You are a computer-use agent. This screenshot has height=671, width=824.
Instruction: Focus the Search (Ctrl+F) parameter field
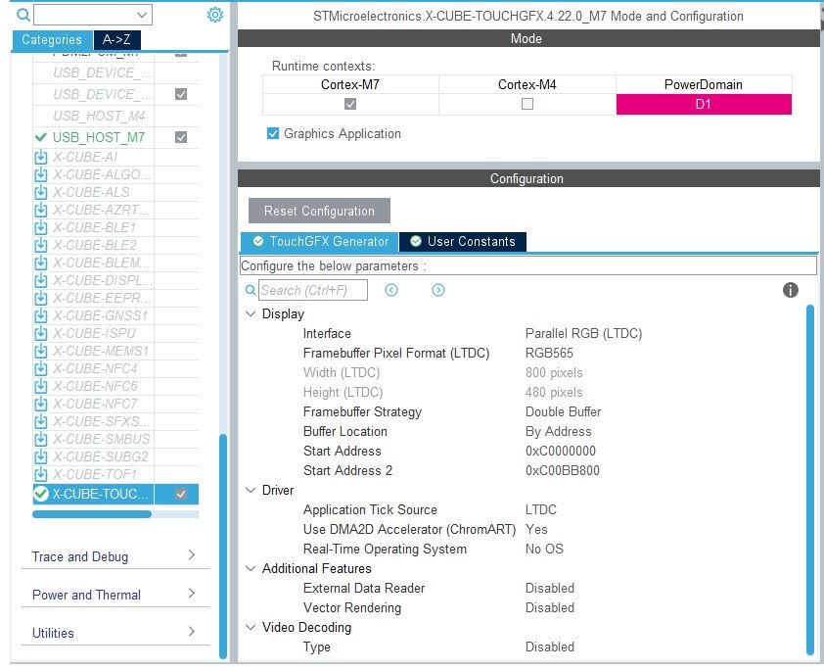point(313,290)
